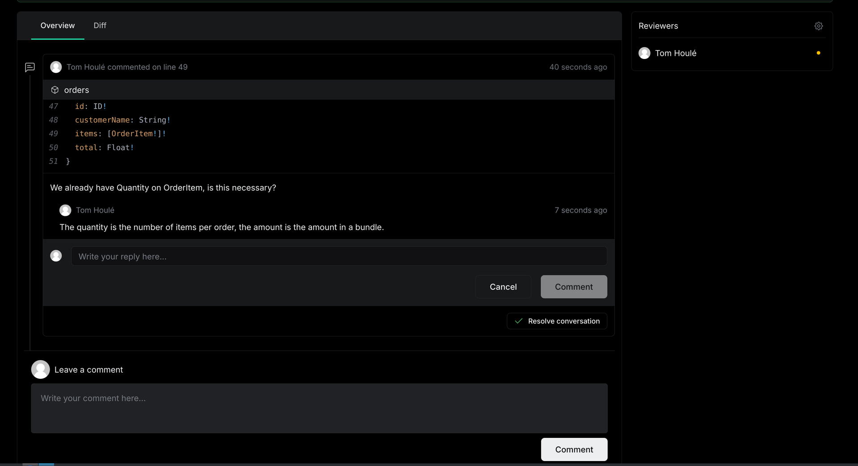Submit the bottom Comment button
Image resolution: width=858 pixels, height=466 pixels.
click(574, 449)
